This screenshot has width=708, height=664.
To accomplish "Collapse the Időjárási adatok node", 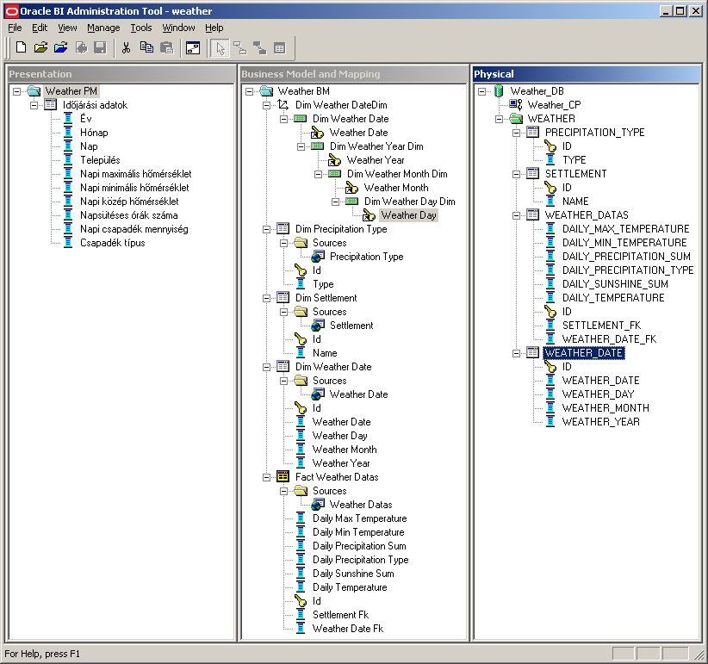I will click(34, 105).
